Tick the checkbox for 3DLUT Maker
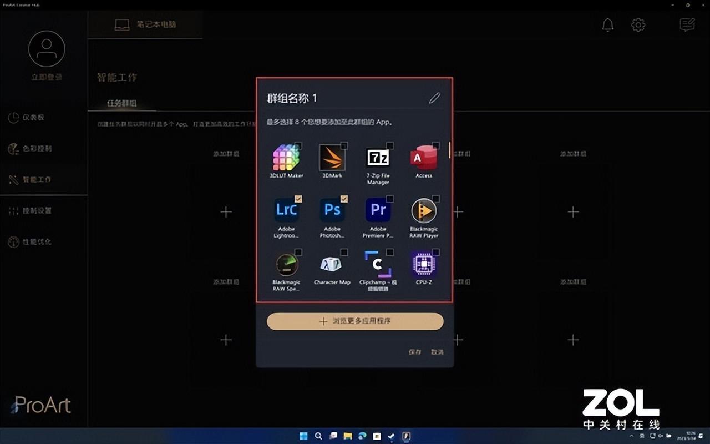The height and width of the screenshot is (444, 710). [298, 145]
